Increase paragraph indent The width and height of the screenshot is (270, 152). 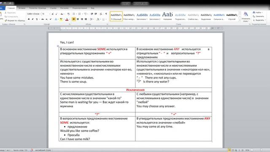pos(96,14)
